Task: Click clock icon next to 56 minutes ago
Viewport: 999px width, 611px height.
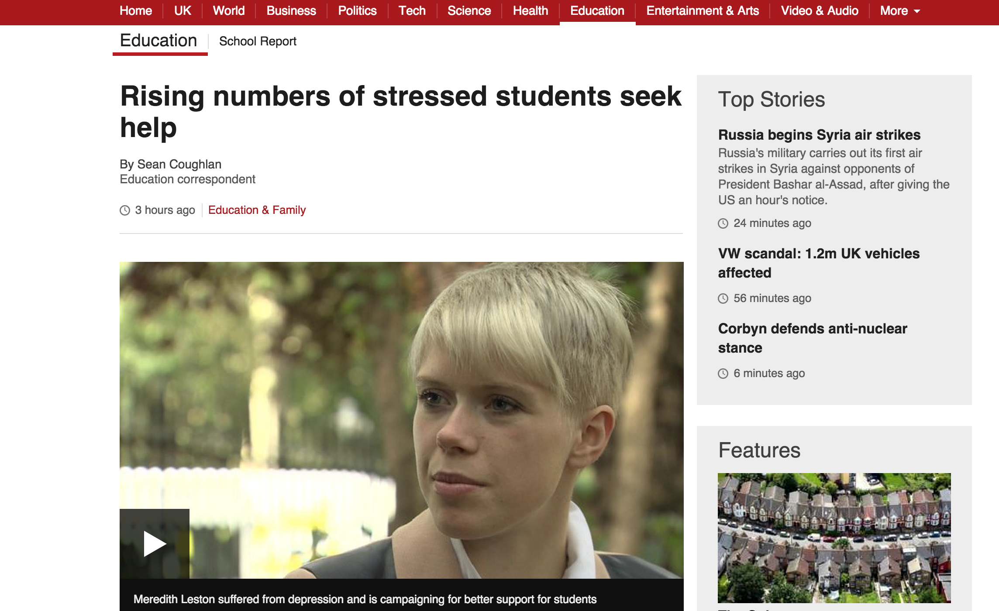Action: 723,299
